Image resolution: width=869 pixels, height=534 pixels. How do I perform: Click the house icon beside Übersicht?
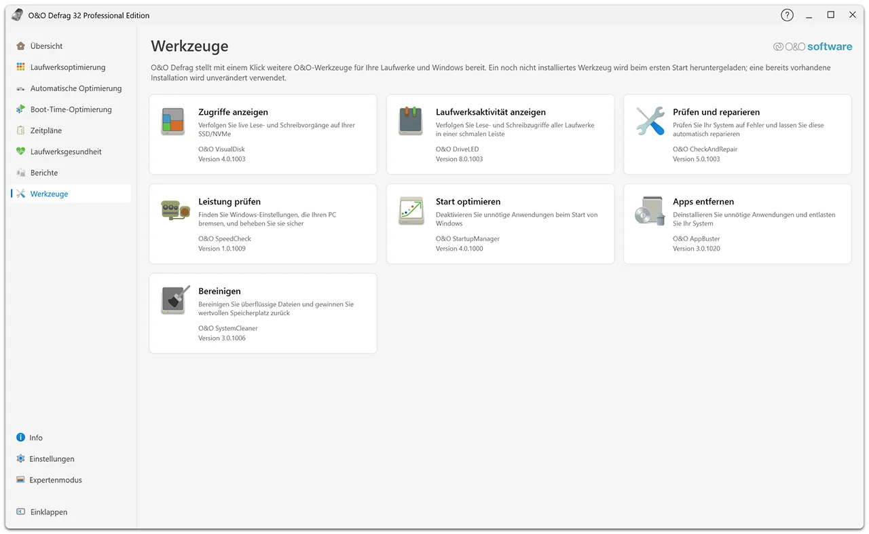[x=20, y=46]
